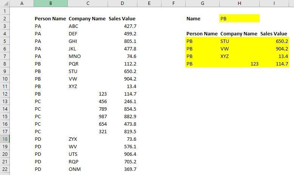Select highlighted cell with 904.2

click(x=274, y=49)
